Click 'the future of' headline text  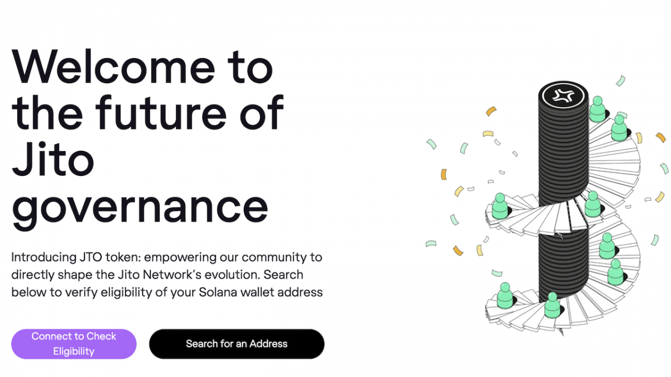click(x=148, y=112)
